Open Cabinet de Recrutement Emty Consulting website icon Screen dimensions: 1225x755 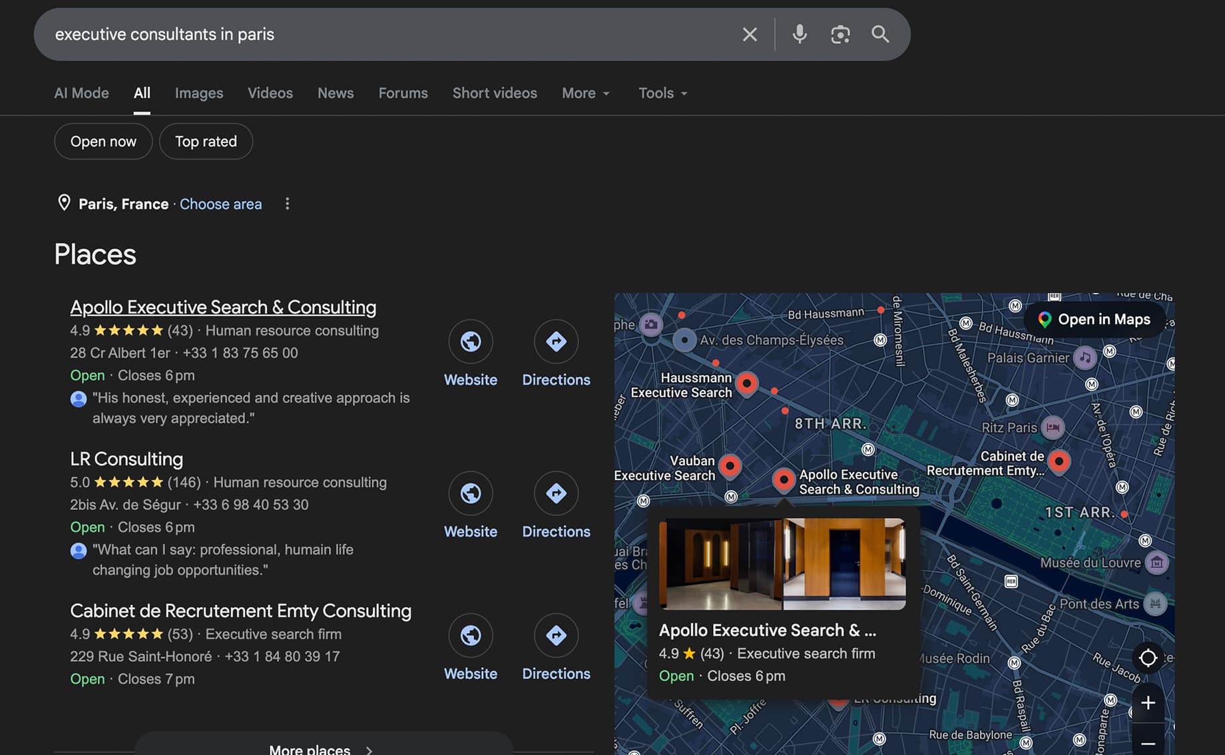(x=471, y=635)
